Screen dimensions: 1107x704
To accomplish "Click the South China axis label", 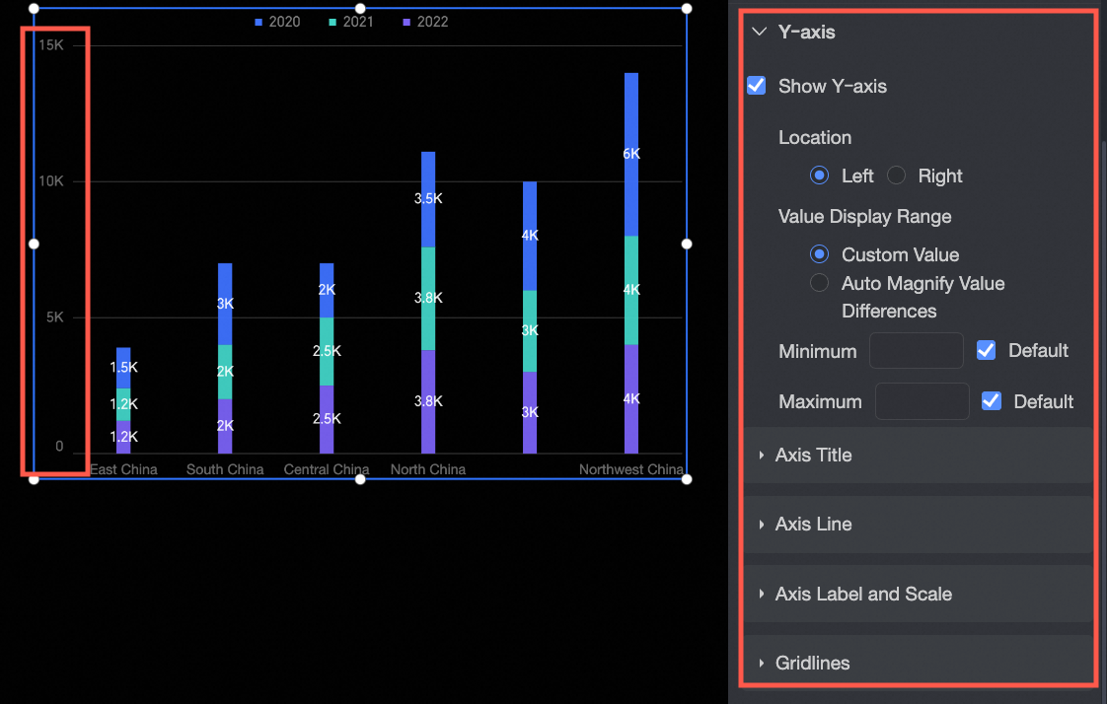I will 225,469.
